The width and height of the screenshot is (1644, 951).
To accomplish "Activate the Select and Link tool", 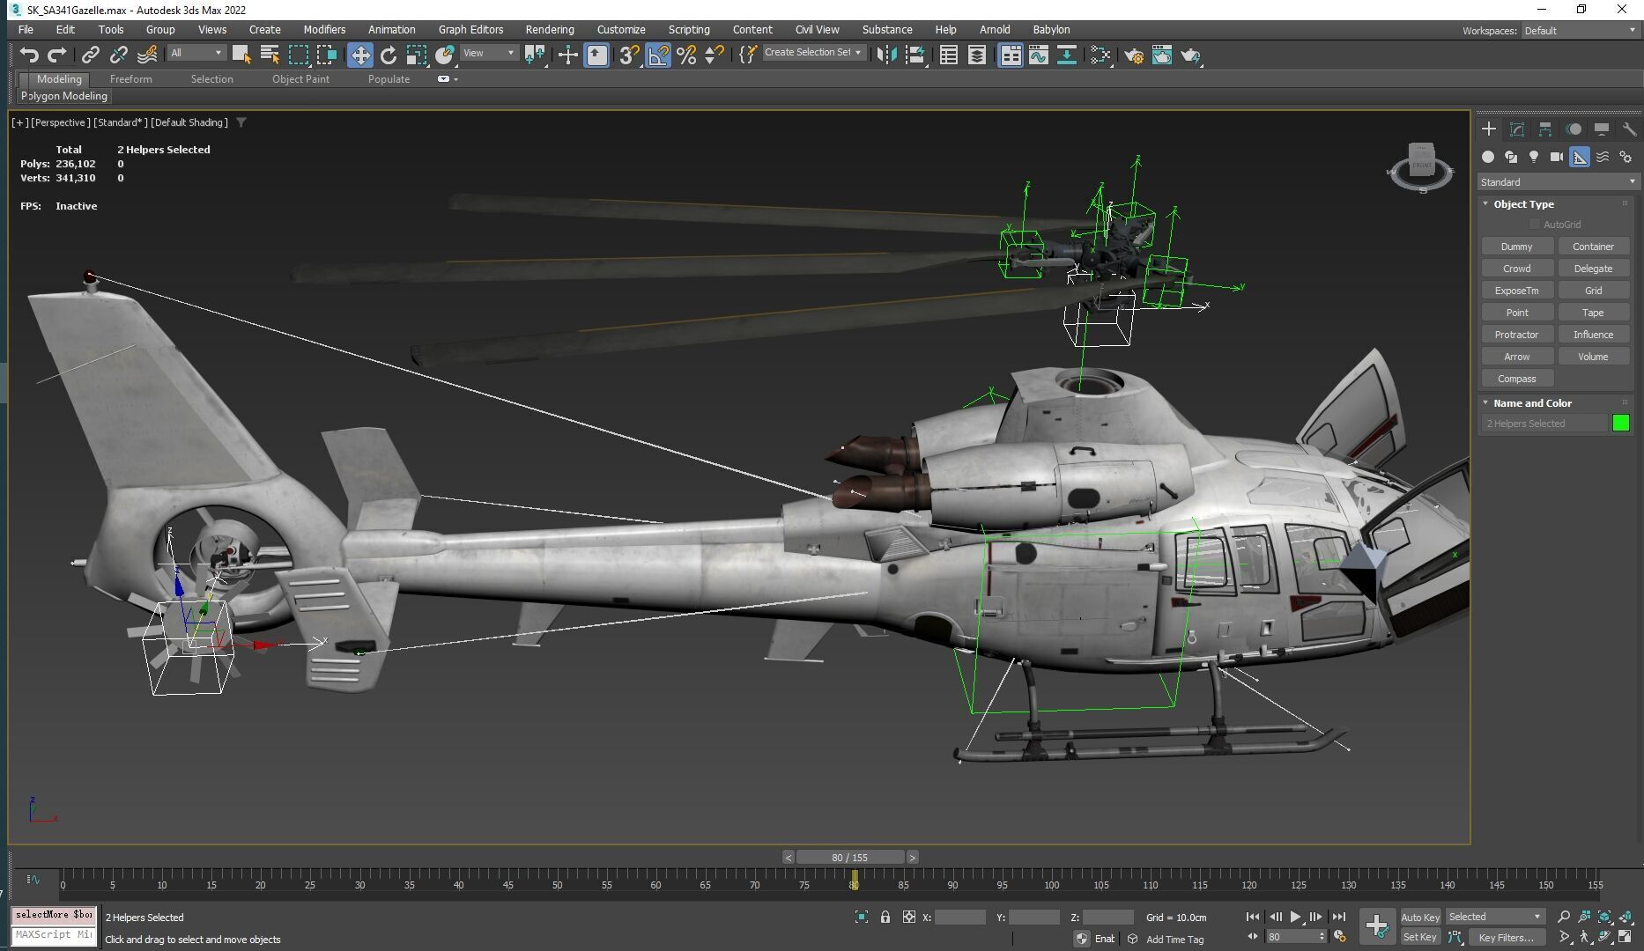I will point(90,55).
